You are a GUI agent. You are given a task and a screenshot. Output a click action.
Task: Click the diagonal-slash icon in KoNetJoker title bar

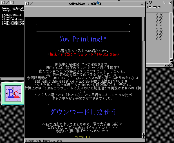32,4
